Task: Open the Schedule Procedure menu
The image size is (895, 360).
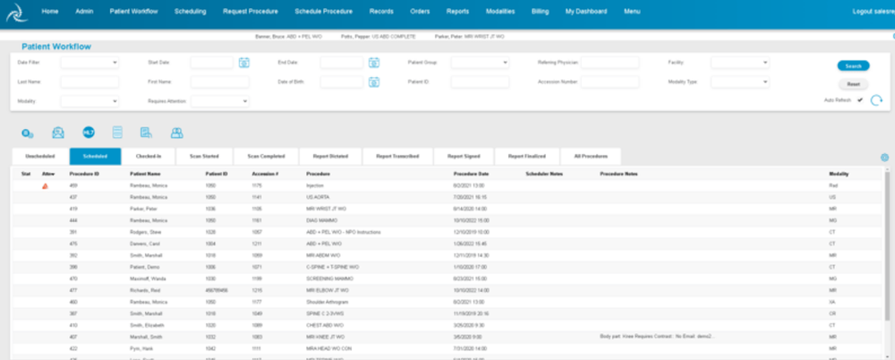Action: (324, 12)
